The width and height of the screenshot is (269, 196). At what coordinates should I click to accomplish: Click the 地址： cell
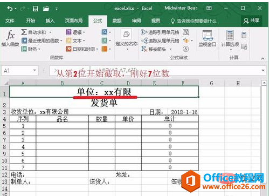click(128, 174)
